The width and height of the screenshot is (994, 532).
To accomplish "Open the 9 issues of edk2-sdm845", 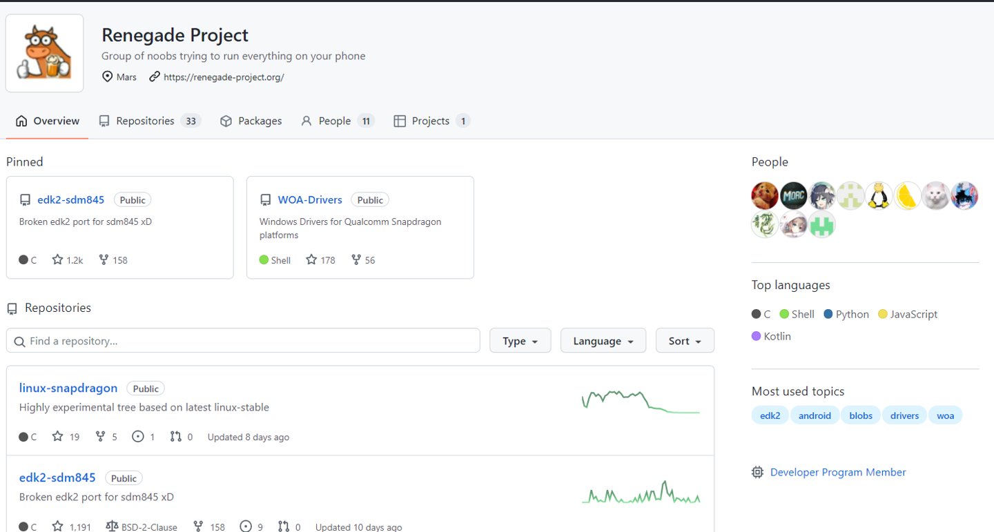I will (x=251, y=526).
